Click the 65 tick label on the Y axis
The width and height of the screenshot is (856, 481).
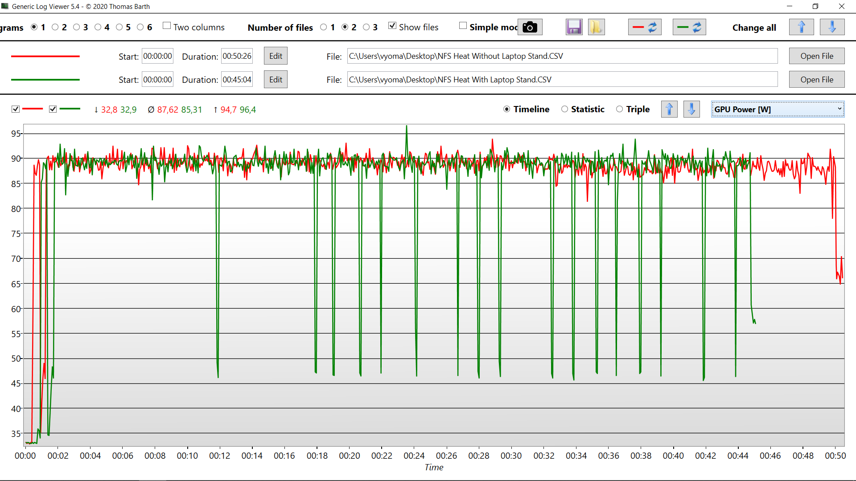[16, 284]
